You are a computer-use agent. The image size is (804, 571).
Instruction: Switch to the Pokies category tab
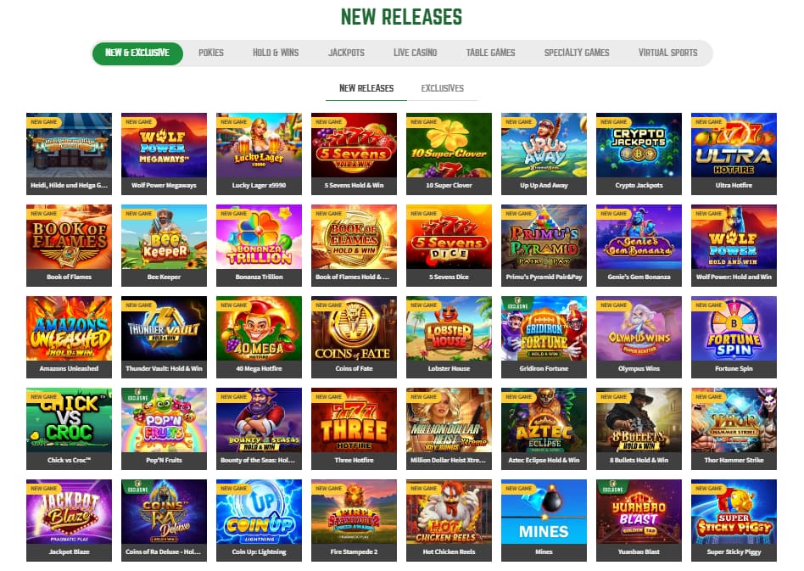tap(210, 53)
